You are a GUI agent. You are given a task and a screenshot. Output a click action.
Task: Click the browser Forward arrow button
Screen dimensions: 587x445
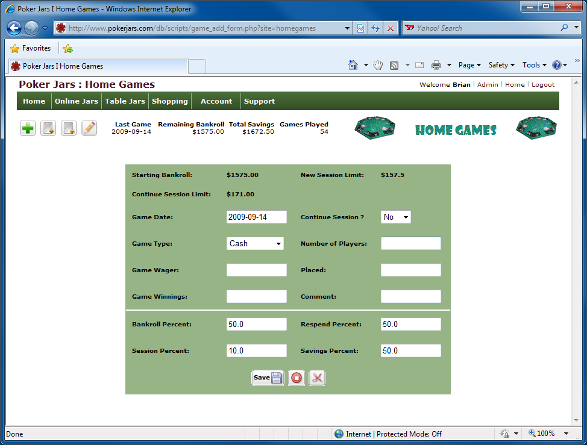(31, 28)
